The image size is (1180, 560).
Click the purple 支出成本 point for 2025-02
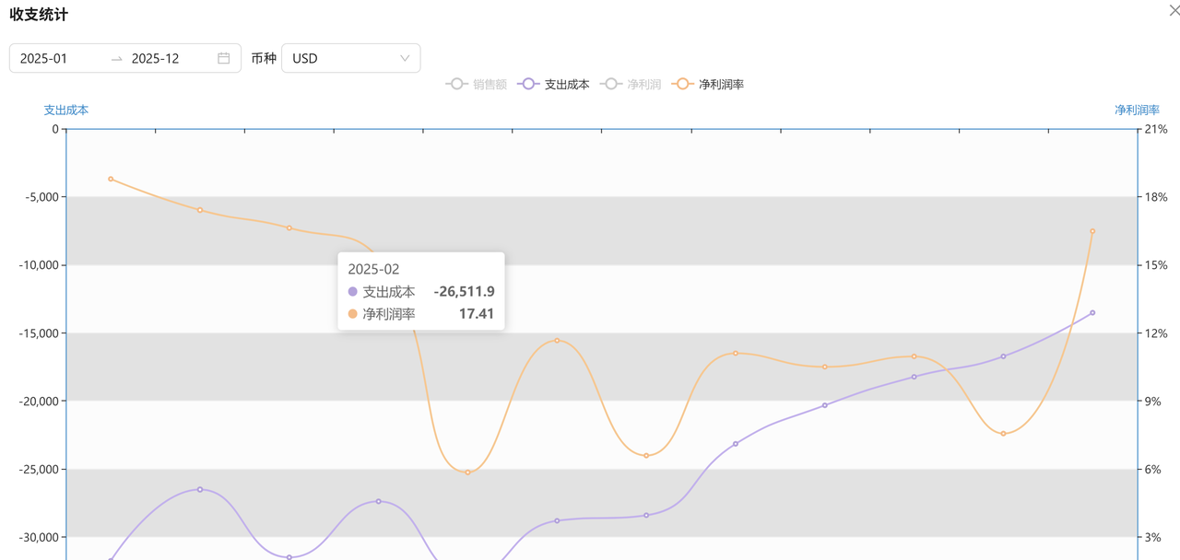200,489
